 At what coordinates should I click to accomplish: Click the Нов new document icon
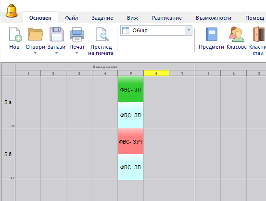coord(15,35)
